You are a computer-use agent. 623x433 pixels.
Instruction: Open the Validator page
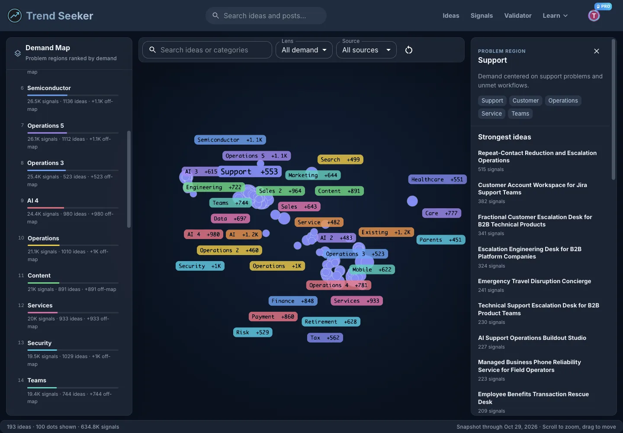[518, 16]
